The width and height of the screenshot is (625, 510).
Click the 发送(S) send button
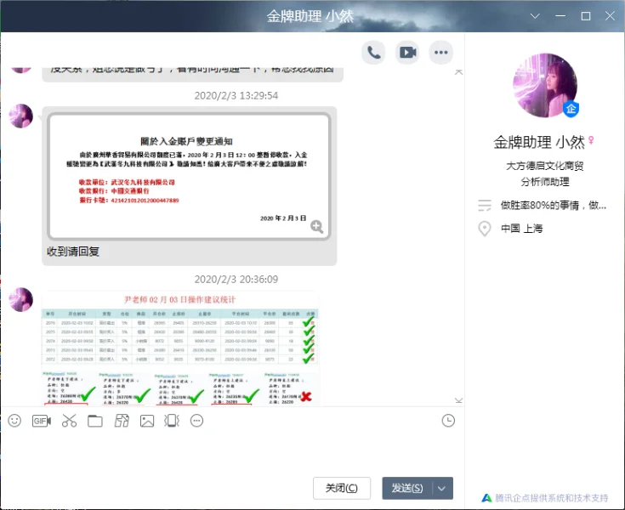pyautogui.click(x=407, y=489)
